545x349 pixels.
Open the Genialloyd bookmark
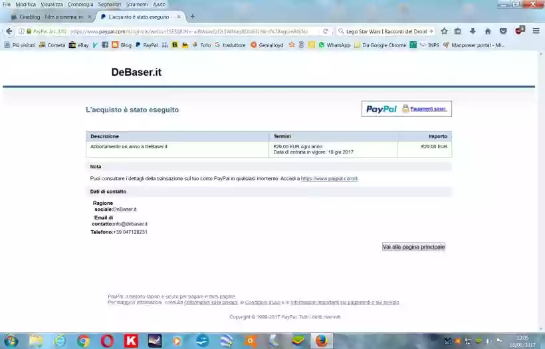(x=267, y=45)
